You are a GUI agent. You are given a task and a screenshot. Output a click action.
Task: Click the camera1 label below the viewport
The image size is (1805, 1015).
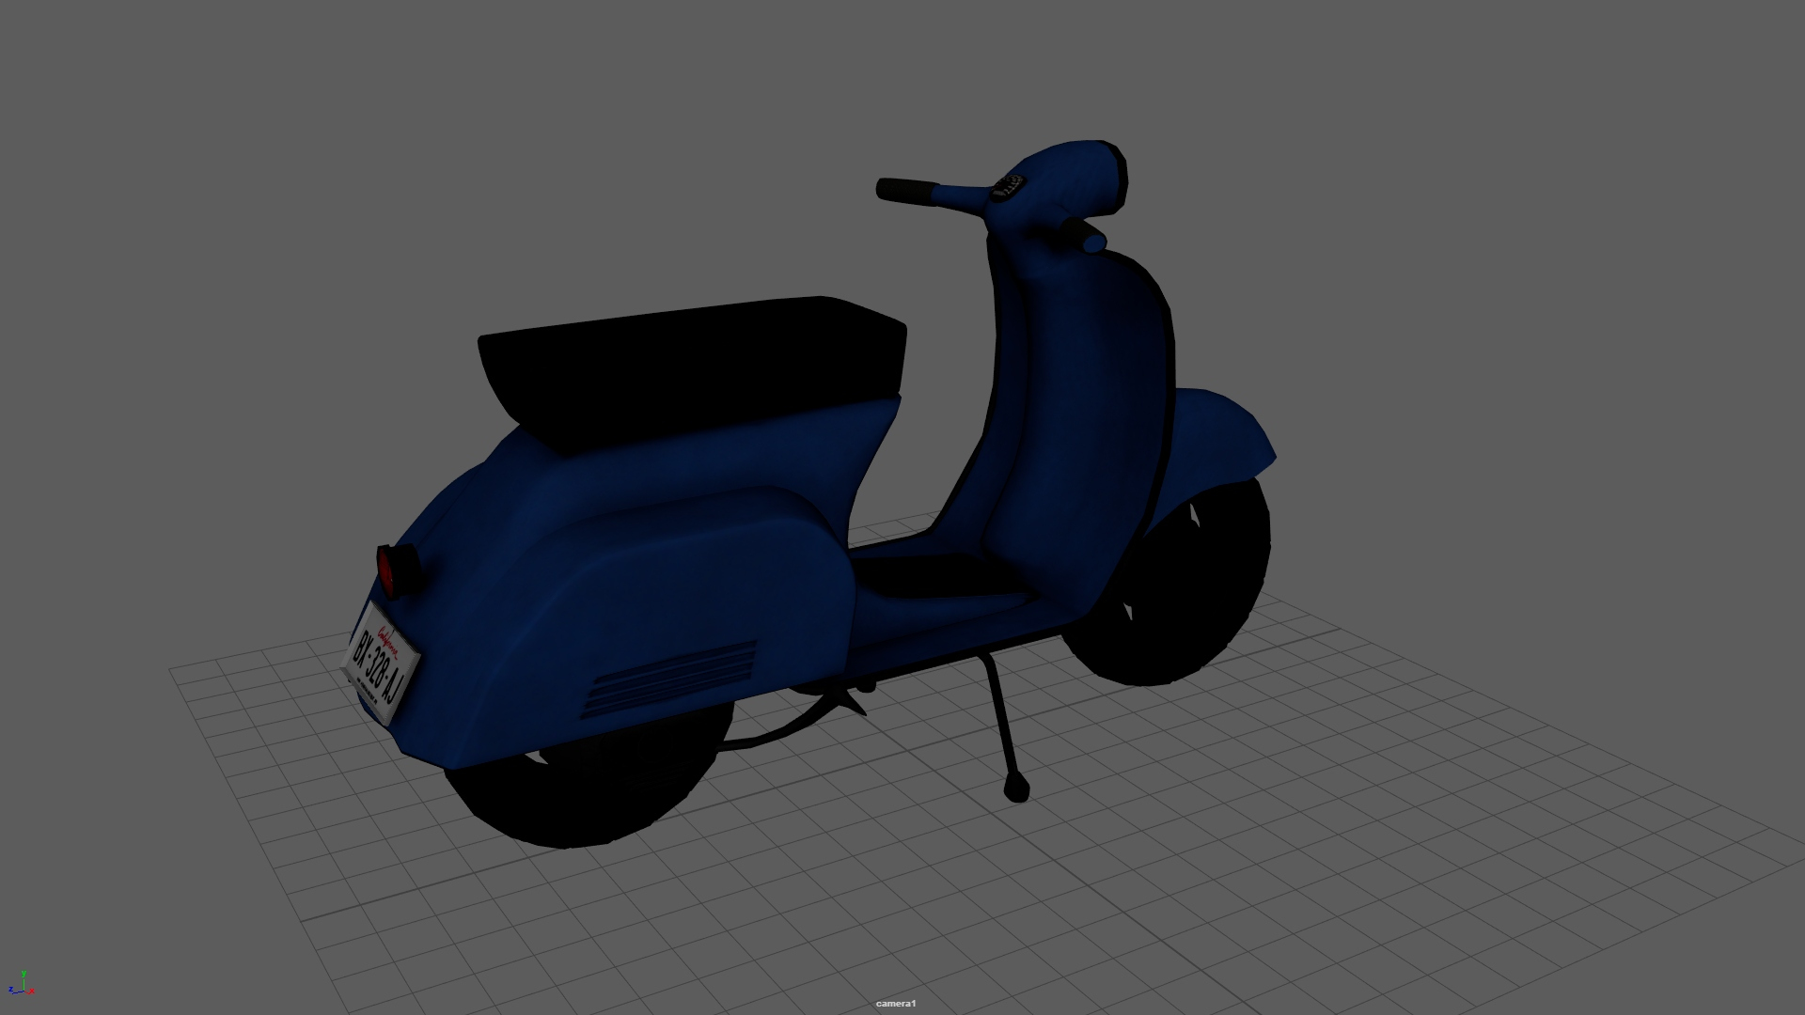[x=895, y=1004]
